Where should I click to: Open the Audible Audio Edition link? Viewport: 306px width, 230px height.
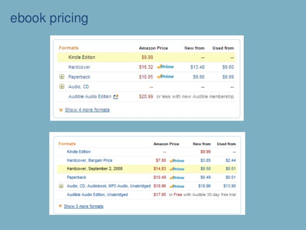click(x=90, y=96)
